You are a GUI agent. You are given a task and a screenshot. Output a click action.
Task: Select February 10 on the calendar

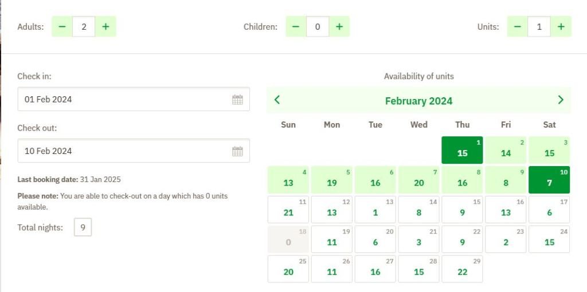click(x=549, y=180)
